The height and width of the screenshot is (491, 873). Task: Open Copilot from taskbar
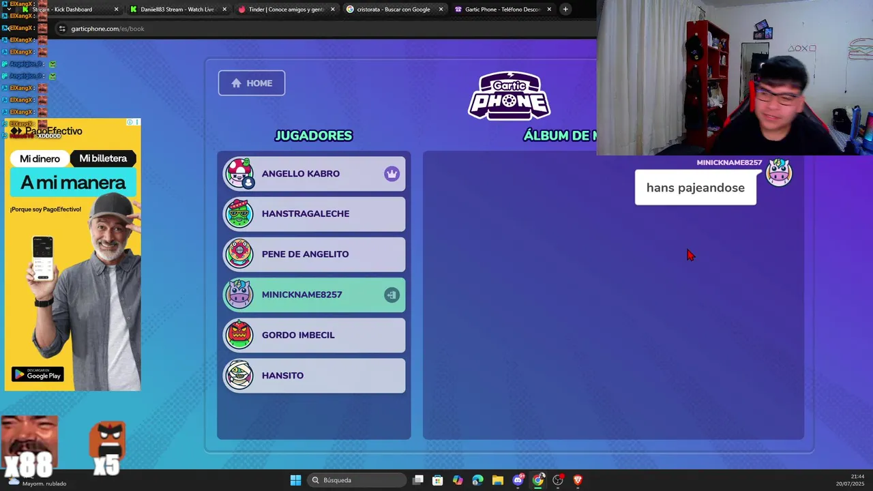pyautogui.click(x=458, y=480)
